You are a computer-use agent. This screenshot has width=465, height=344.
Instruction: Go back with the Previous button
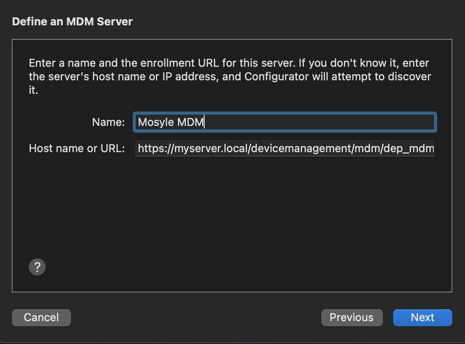click(352, 318)
